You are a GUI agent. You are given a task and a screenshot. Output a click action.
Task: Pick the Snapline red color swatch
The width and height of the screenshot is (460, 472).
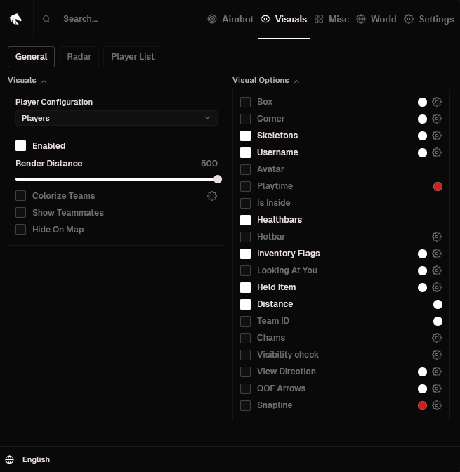(x=422, y=405)
